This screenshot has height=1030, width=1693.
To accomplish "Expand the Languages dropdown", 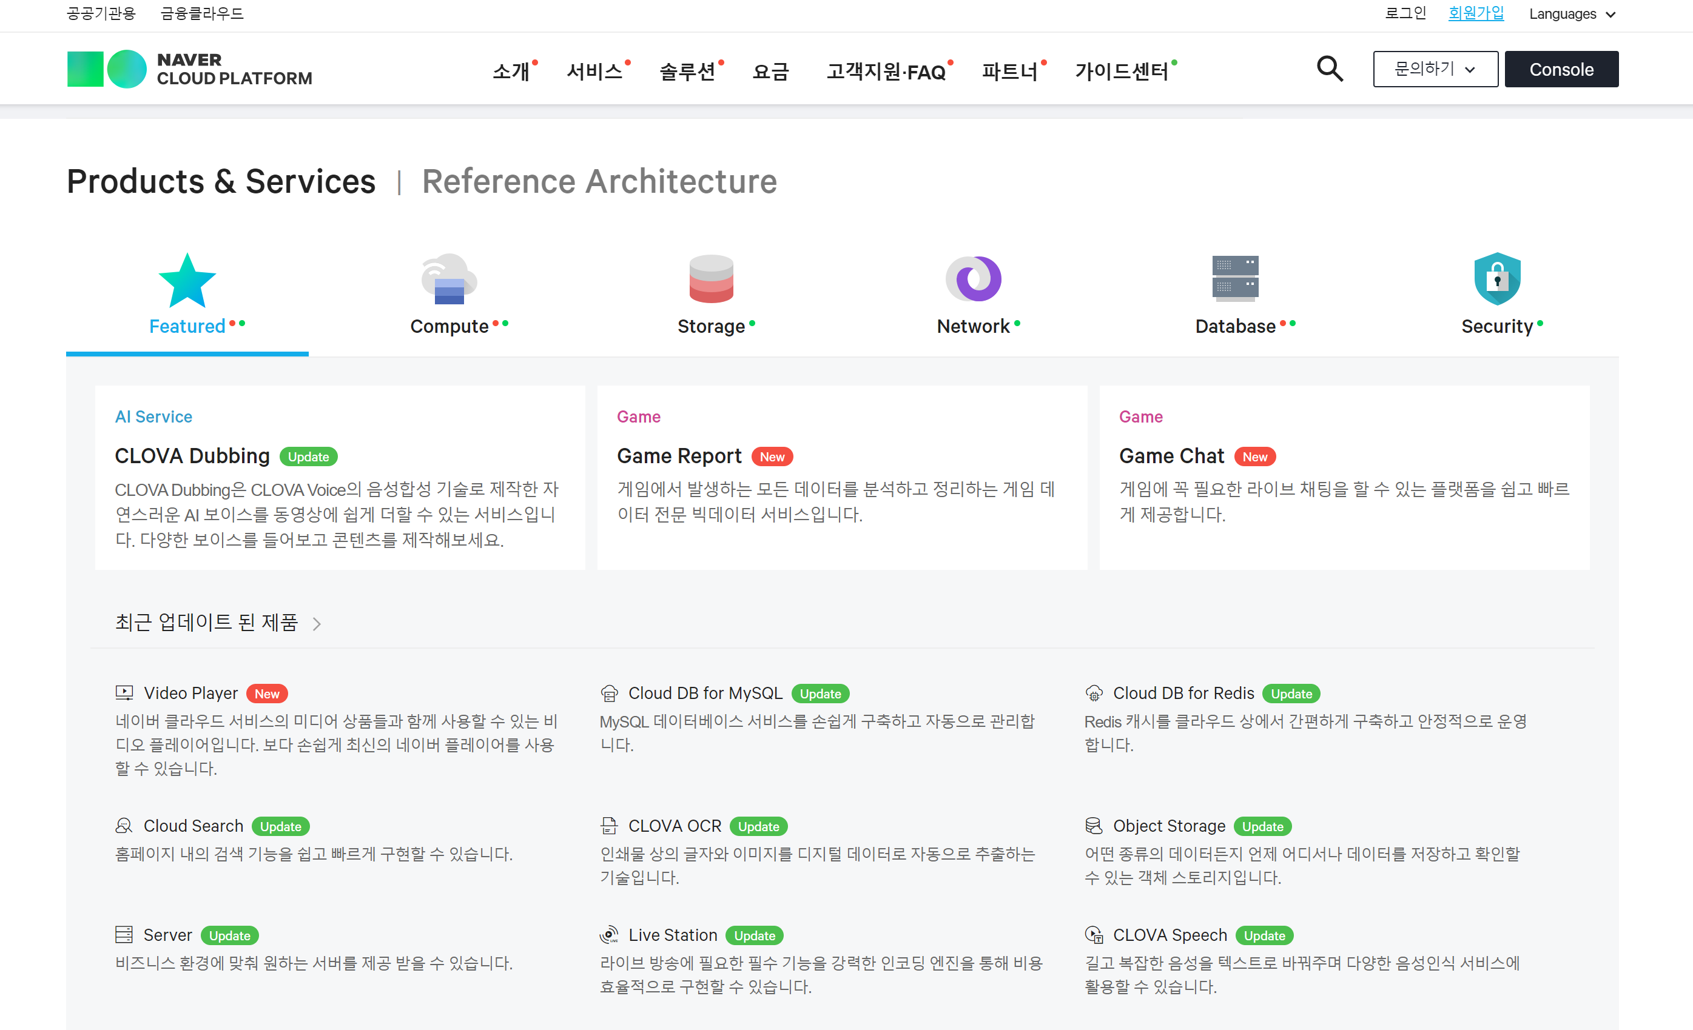I will 1572,15.
